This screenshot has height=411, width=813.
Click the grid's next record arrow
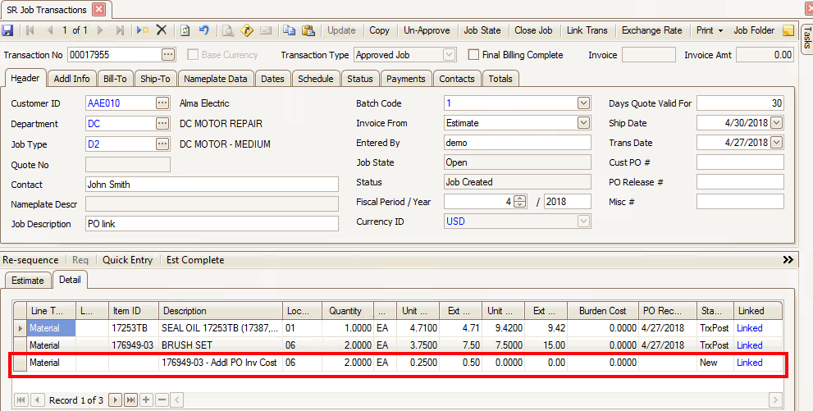116,400
